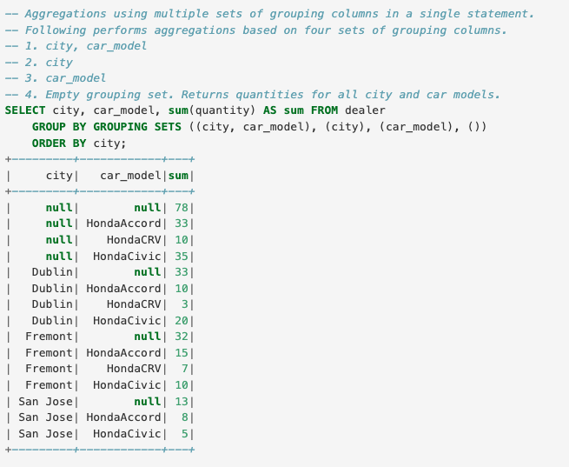Click the 'ORDER BY' keywords
The height and width of the screenshot is (467, 569).
59,143
